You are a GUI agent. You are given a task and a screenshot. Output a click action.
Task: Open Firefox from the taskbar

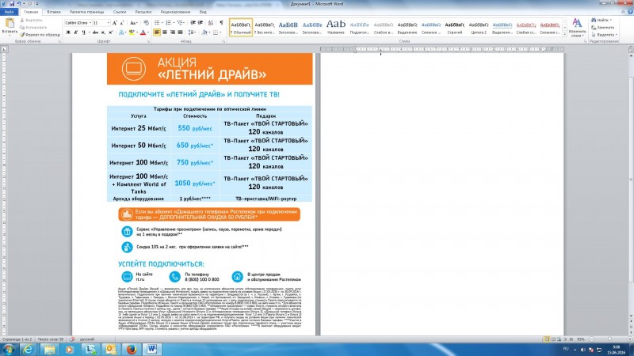pos(132,347)
